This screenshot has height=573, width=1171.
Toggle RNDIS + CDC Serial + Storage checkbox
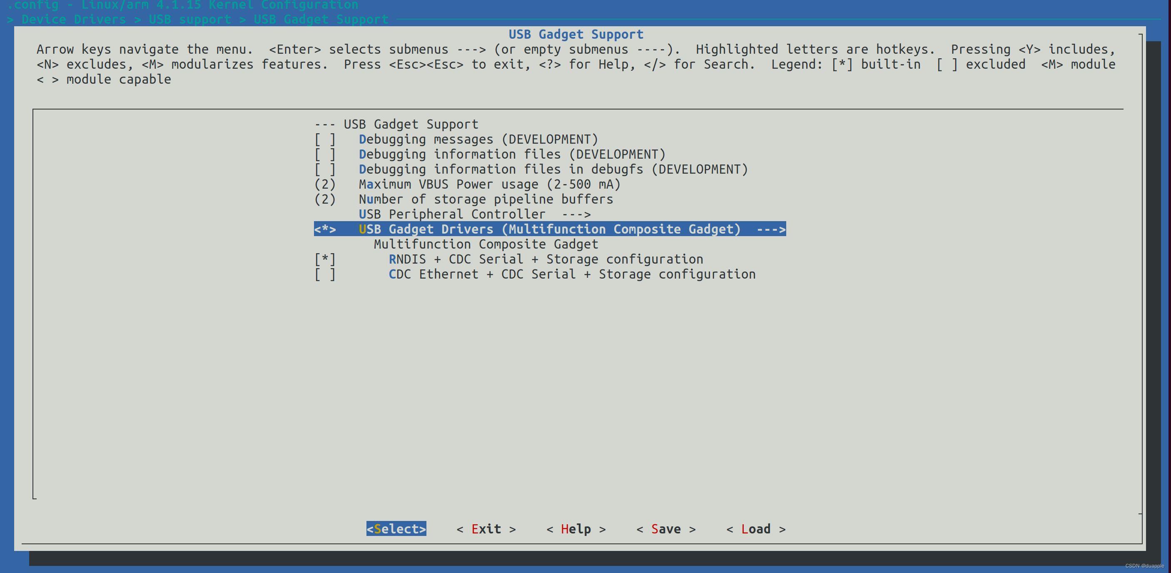click(325, 259)
